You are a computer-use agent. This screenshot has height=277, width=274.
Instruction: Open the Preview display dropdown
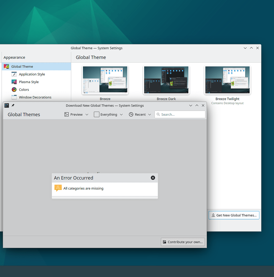click(x=76, y=114)
